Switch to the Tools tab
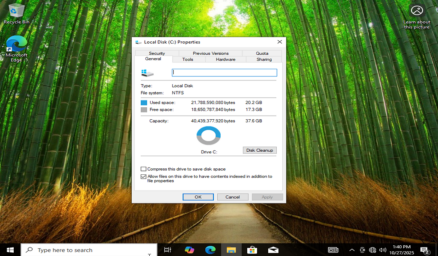 (x=188, y=59)
